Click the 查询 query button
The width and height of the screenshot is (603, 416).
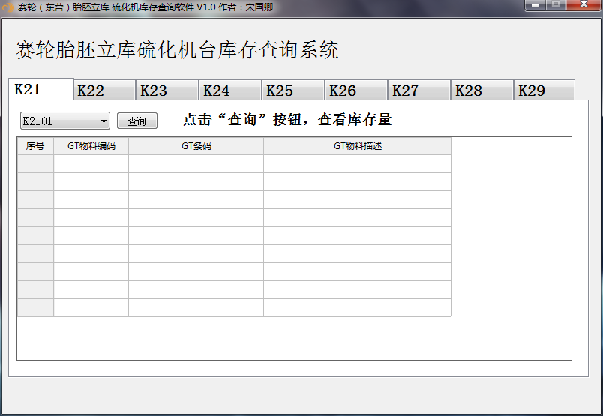tap(137, 121)
